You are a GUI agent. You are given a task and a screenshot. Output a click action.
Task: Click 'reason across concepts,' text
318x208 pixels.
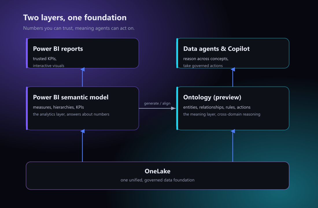click(x=206, y=59)
